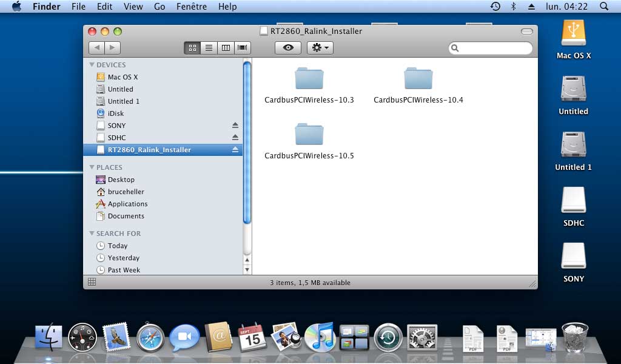Click sidebar scroll down arrow
Viewport: 621px width, 364px height.
247,270
